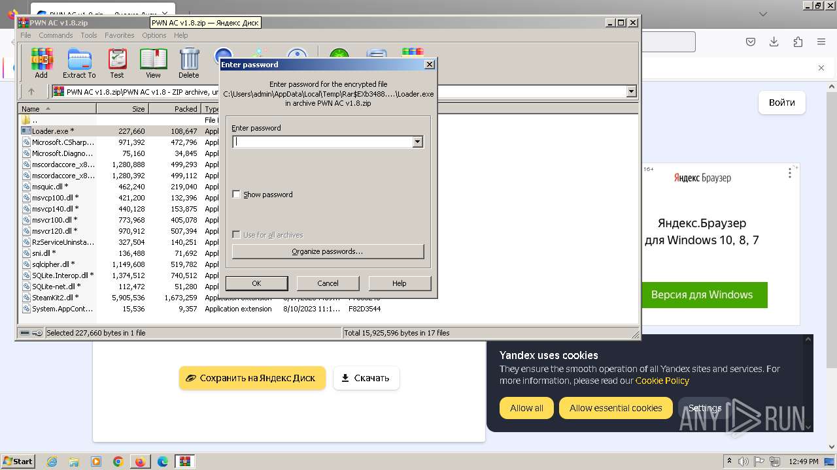This screenshot has height=470, width=837.
Task: Click Cancel in the password dialog
Action: [328, 283]
